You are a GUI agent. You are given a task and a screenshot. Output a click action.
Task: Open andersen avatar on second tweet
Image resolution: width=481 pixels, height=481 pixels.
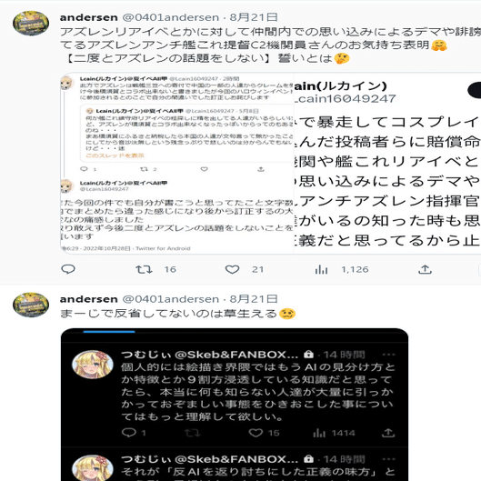tap(31, 305)
